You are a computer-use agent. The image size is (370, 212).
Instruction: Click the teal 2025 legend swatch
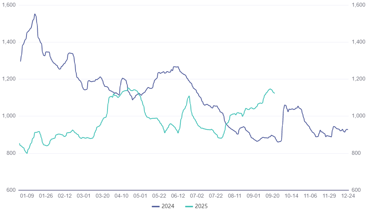(190, 206)
